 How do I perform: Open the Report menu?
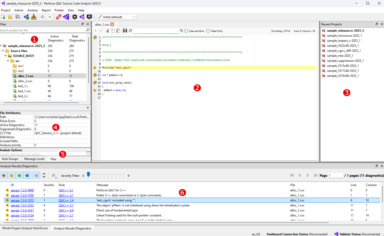(x=46, y=10)
